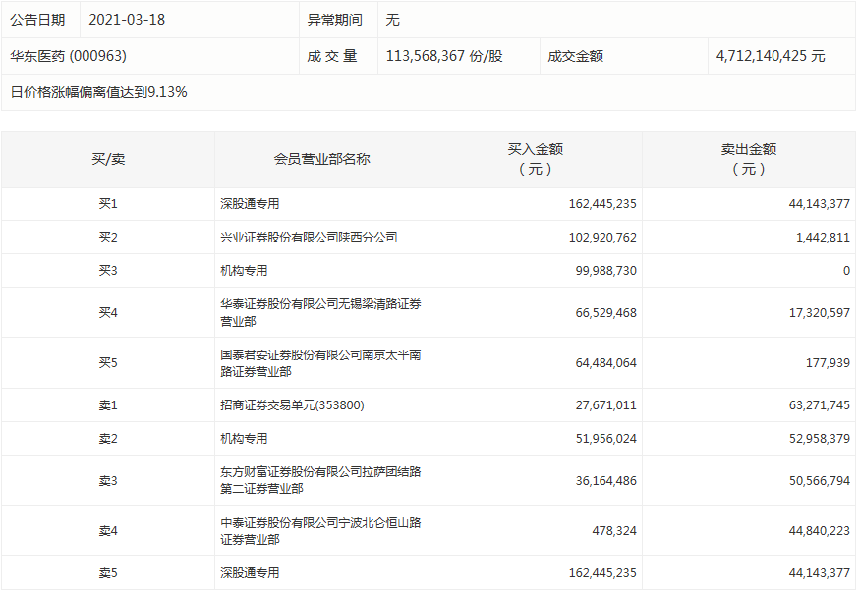Image resolution: width=859 pixels, height=592 pixels.
Task: Click 深股通专用 in the 卖5 row
Action: 250,573
